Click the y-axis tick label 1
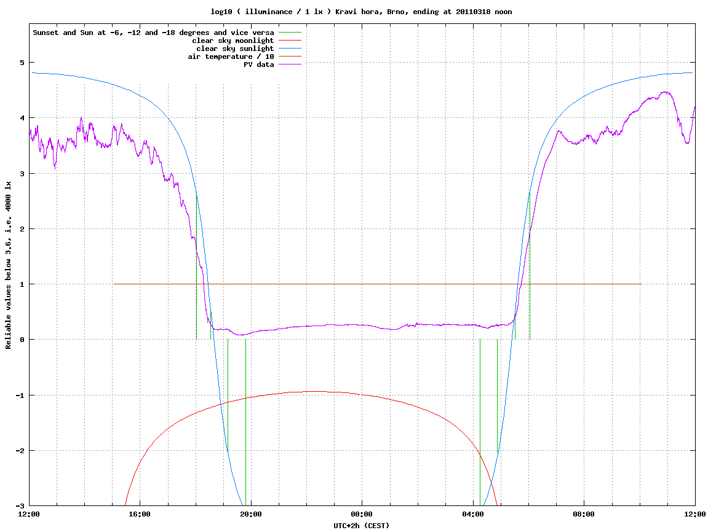Viewport: 708px width, 530px height. [22, 284]
